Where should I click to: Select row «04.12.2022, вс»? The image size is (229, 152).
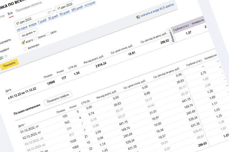pos(36,148)
